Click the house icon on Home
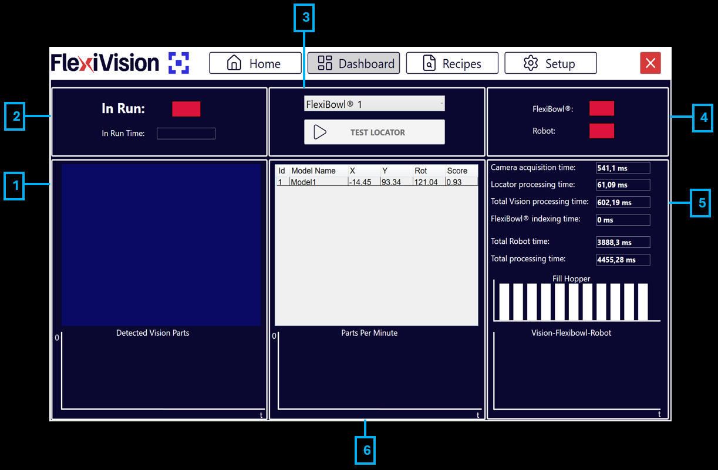Screen dimensions: 718x470 point(234,63)
